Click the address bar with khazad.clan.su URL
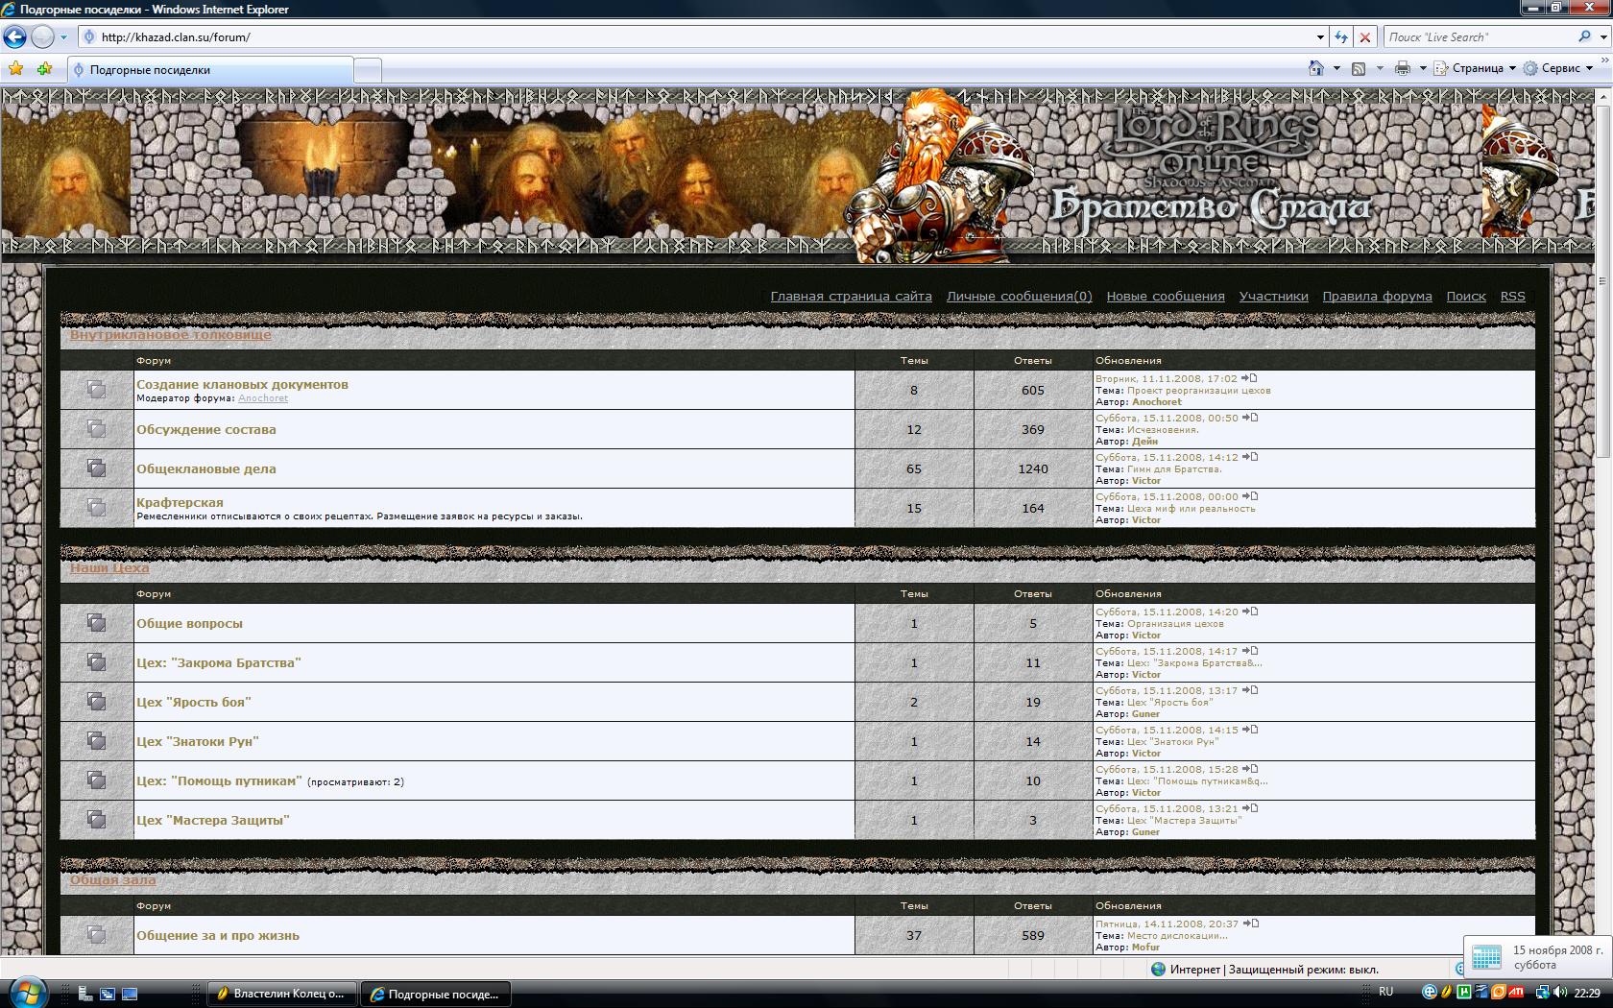This screenshot has height=1008, width=1613. pyautogui.click(x=696, y=37)
